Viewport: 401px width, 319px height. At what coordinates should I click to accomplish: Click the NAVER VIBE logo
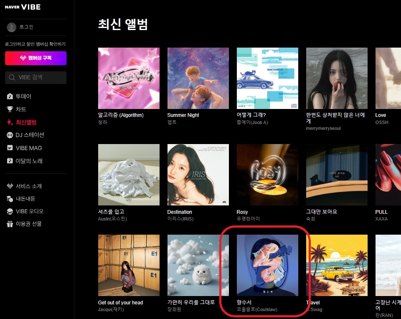pyautogui.click(x=23, y=7)
